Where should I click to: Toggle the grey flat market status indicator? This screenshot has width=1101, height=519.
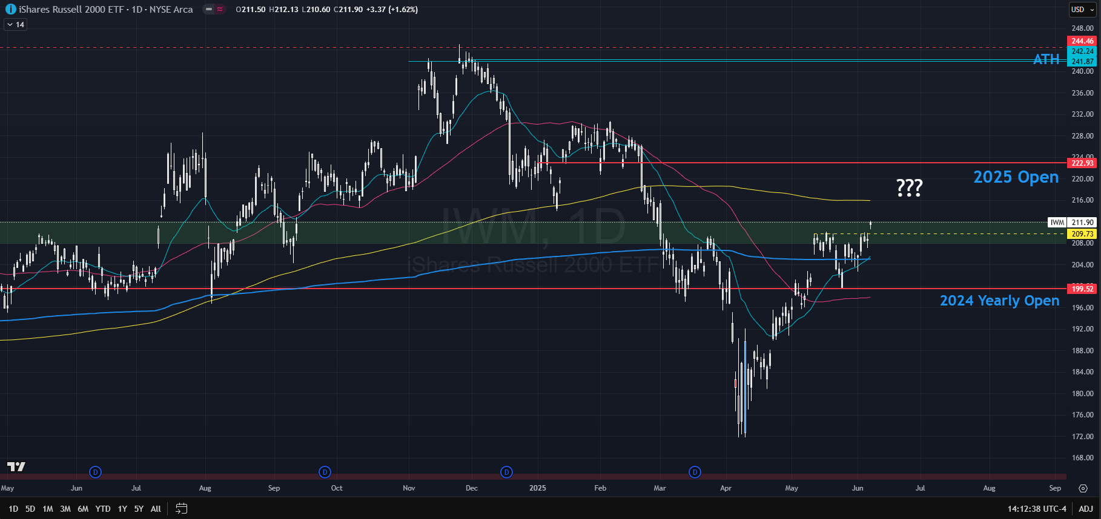[209, 9]
